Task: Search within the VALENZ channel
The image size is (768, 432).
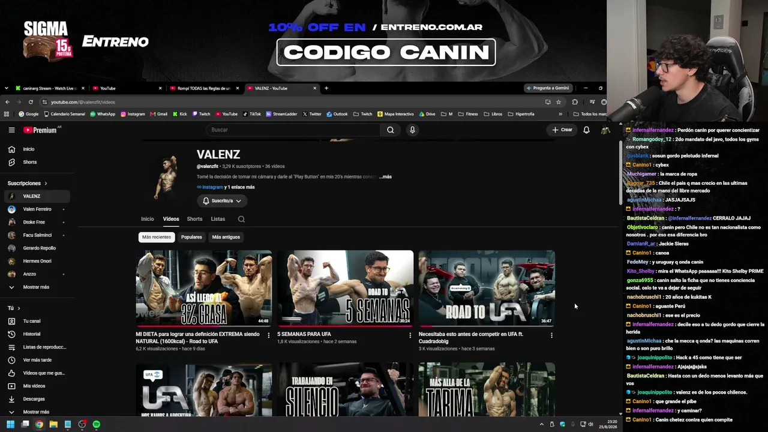Action: tap(241, 219)
